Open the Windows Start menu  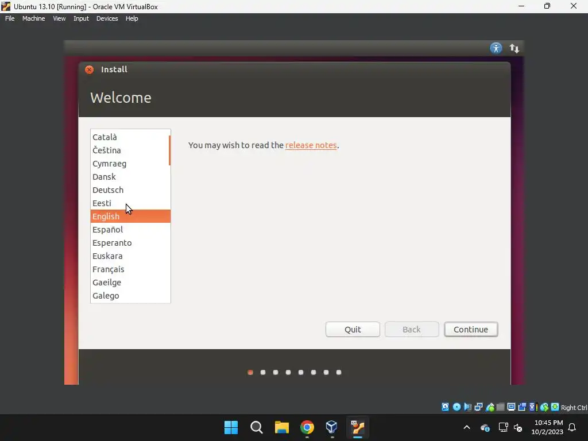[231, 427]
